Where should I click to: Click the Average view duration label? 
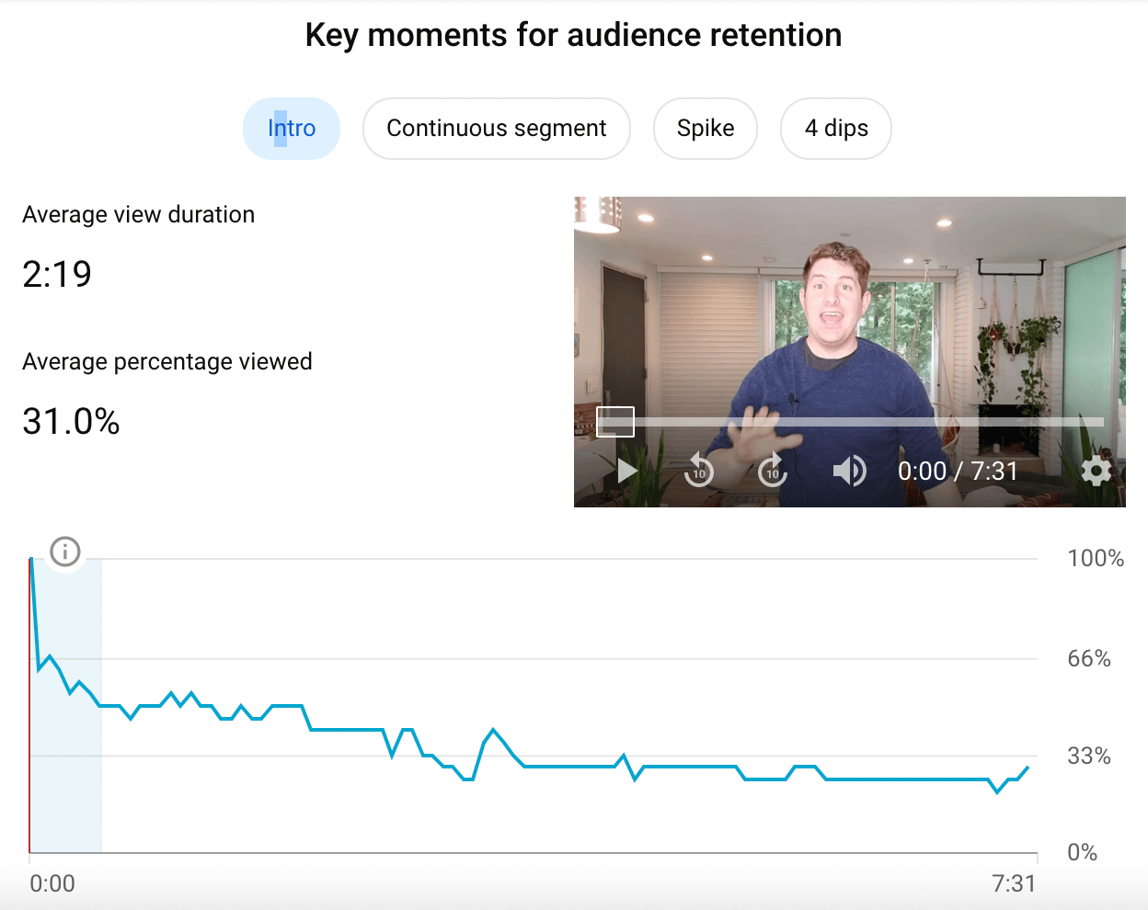point(139,215)
